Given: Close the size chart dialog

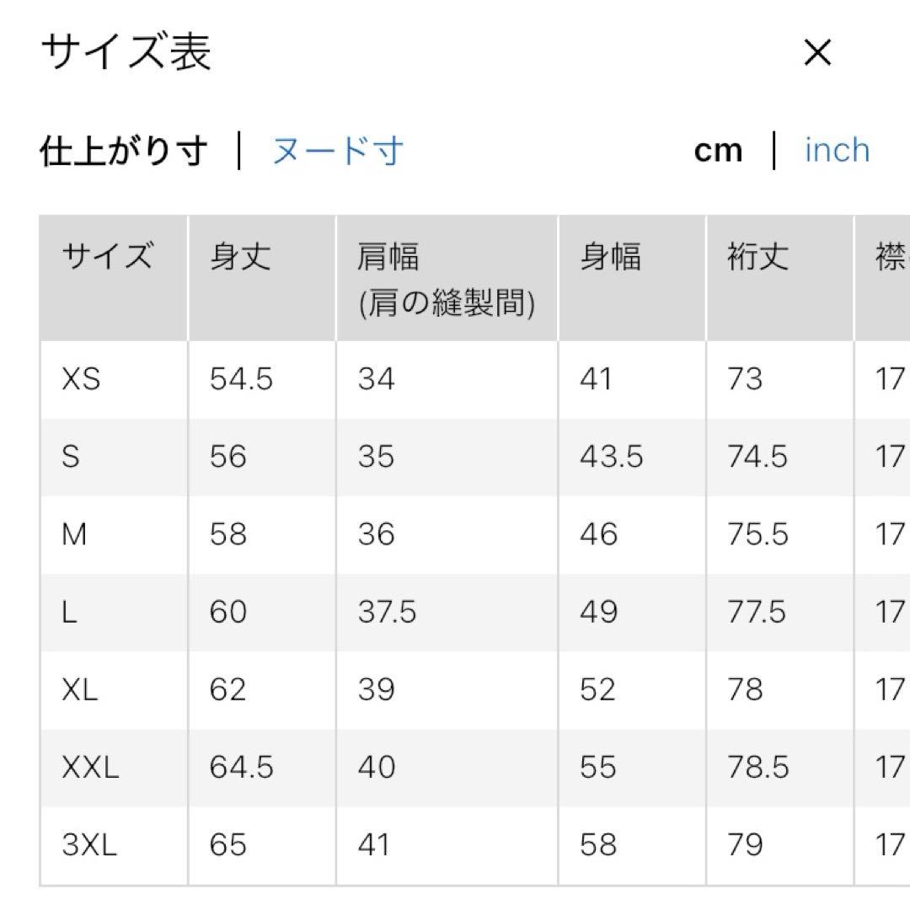Looking at the screenshot, I should pos(817,53).
